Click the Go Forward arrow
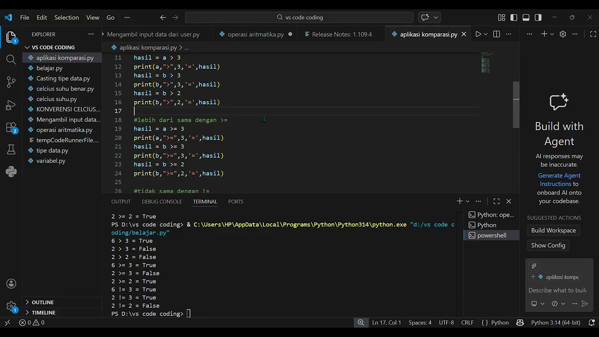This screenshot has height=337, width=599. [x=175, y=17]
